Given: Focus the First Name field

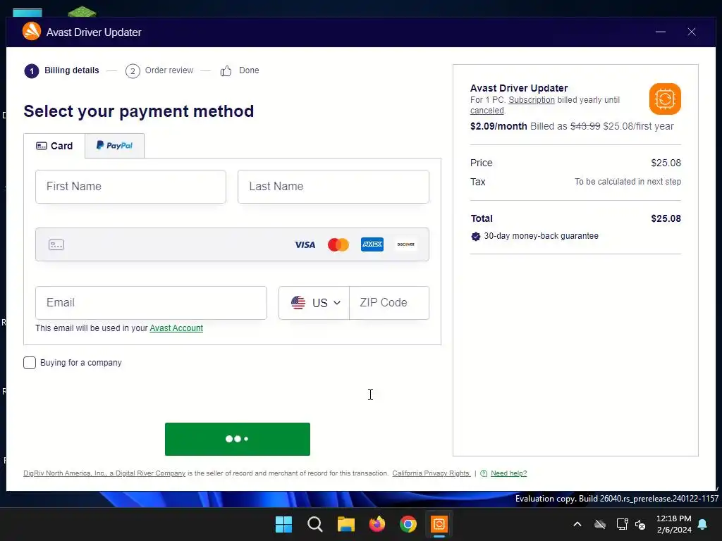Looking at the screenshot, I should [x=130, y=187].
